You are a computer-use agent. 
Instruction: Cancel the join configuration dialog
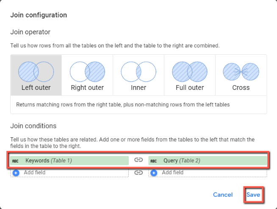pyautogui.click(x=223, y=195)
